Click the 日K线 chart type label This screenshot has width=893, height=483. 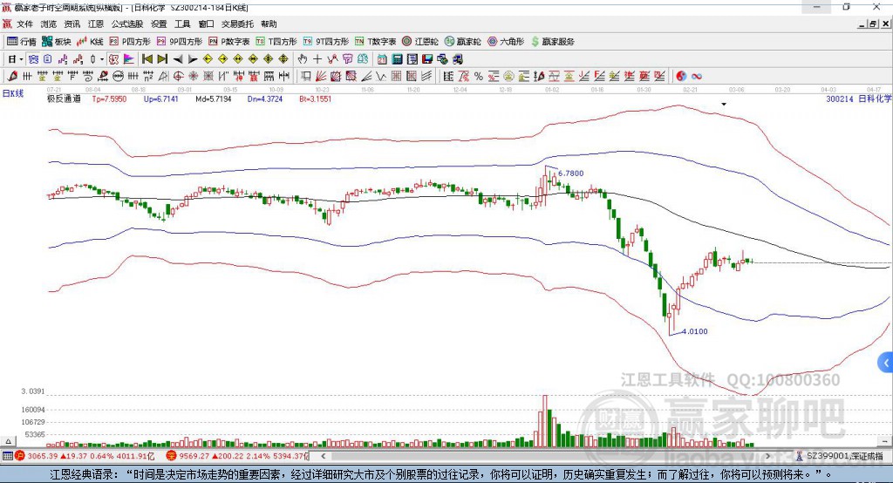pyautogui.click(x=13, y=93)
